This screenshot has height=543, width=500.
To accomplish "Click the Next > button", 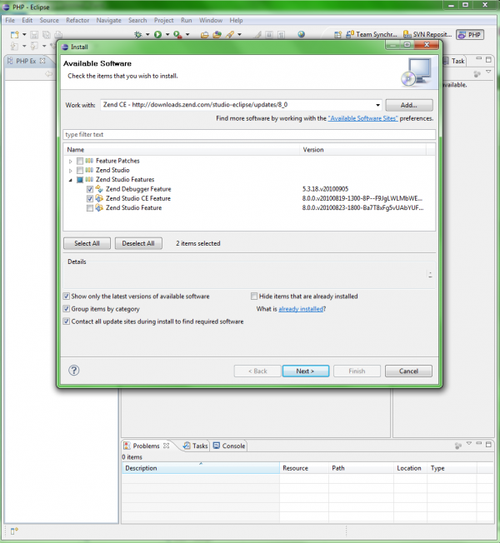I will [305, 371].
